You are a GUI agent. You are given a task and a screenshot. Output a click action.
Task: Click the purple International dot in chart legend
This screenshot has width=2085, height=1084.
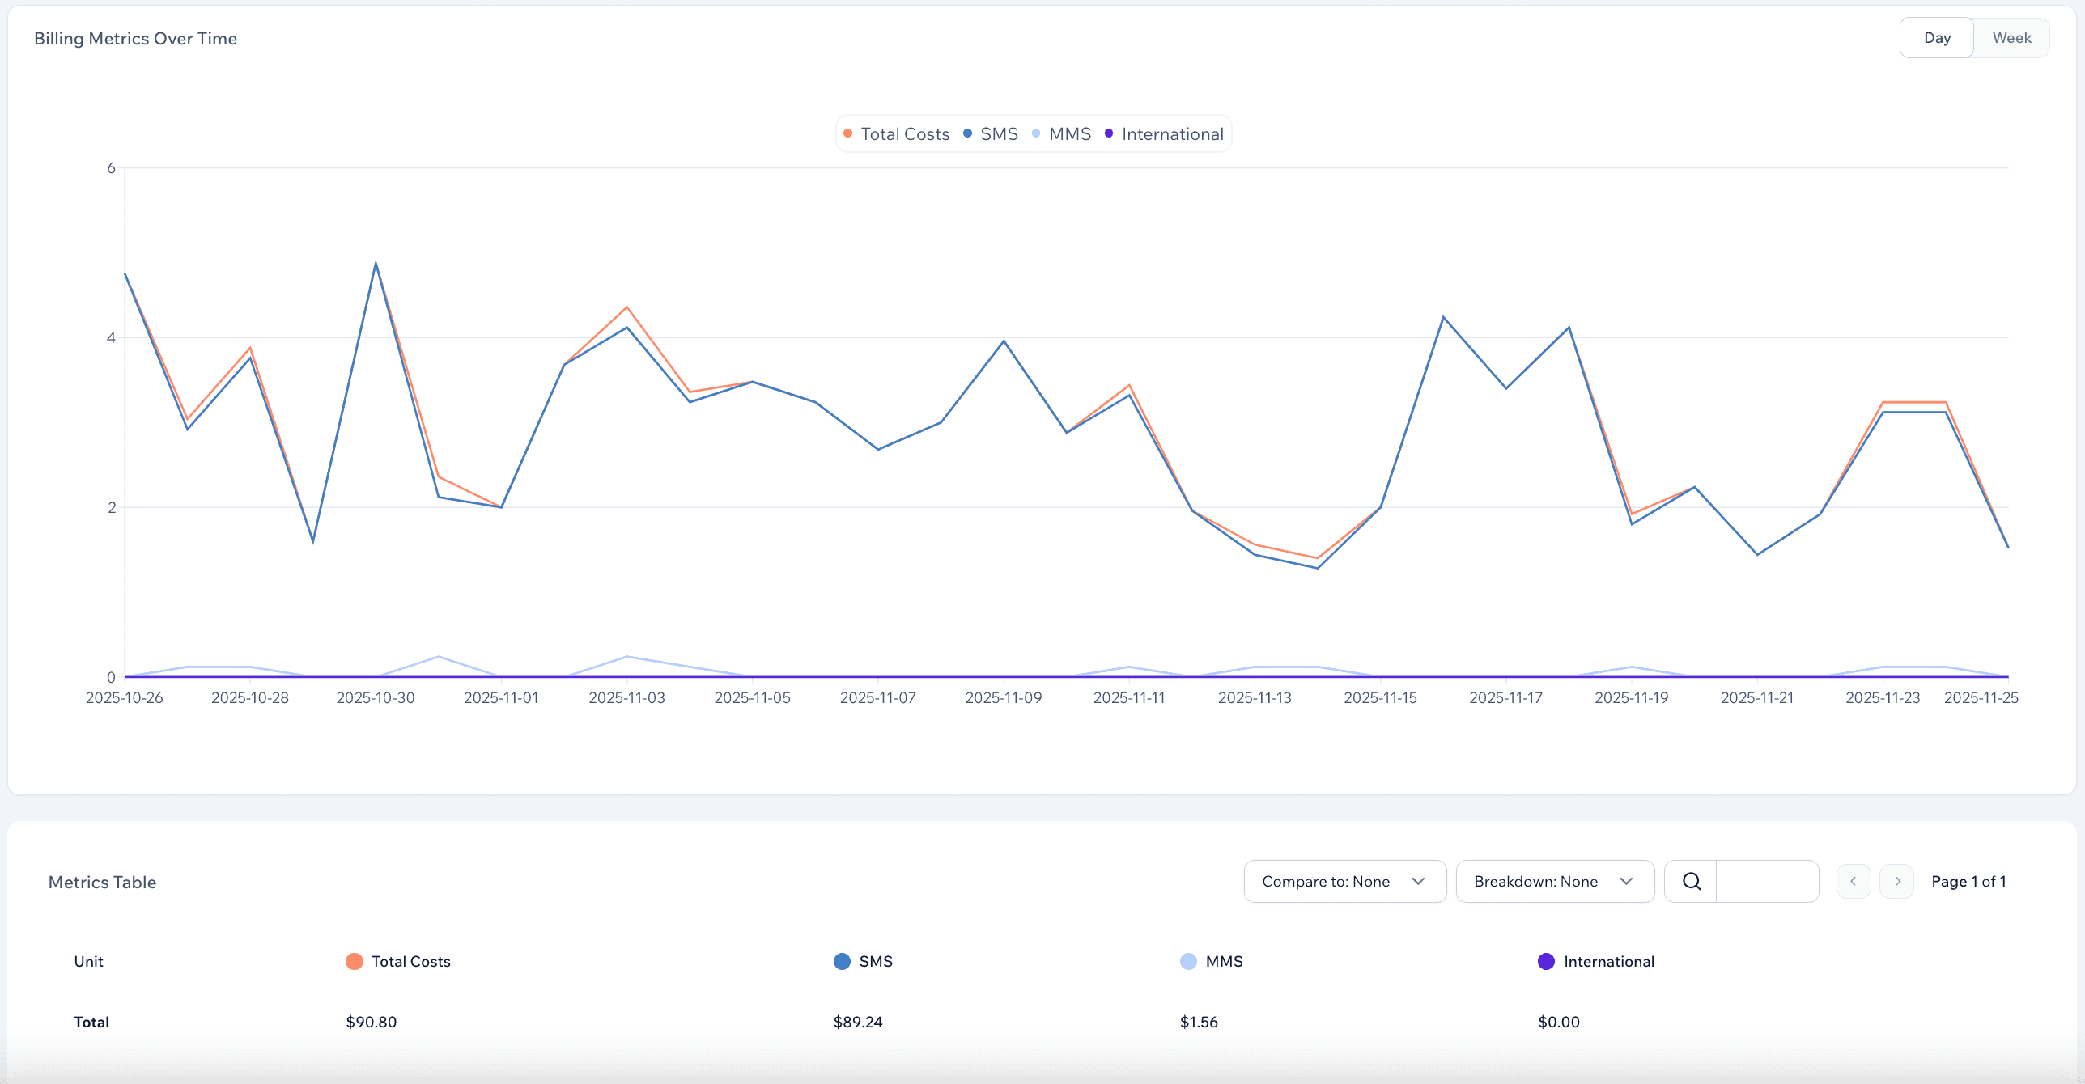tap(1110, 133)
